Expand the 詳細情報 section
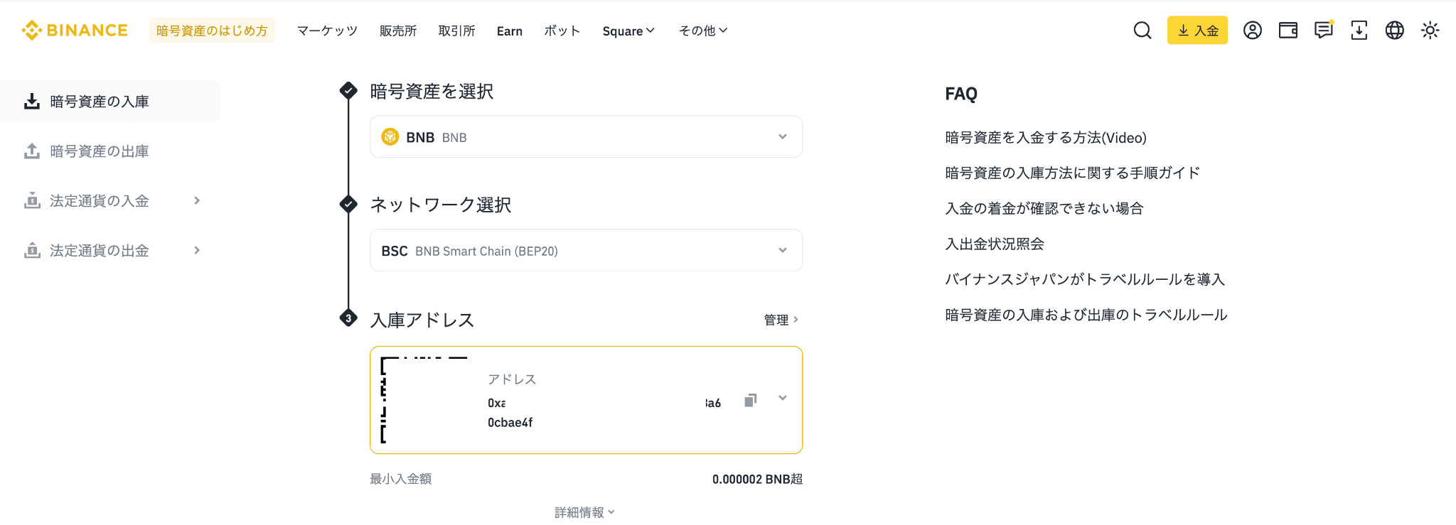 click(584, 512)
